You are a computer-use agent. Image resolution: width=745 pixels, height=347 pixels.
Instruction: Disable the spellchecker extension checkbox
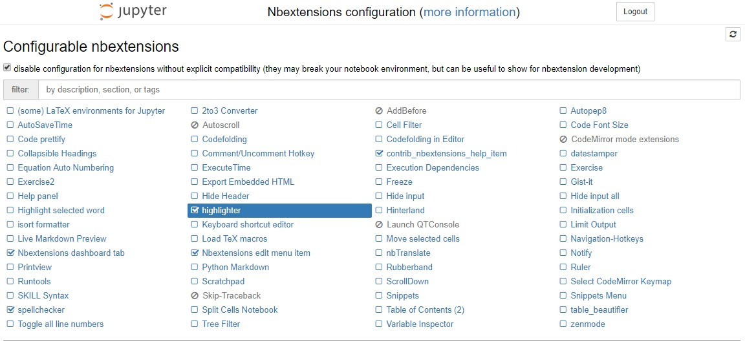[x=10, y=310]
